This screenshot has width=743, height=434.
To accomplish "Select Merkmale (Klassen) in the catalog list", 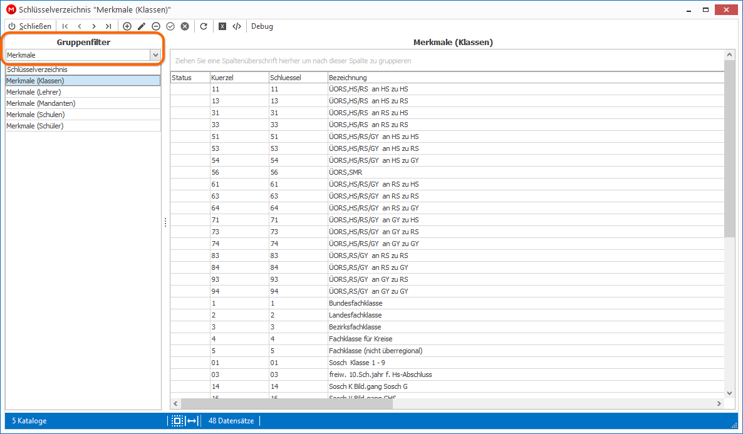I will coord(83,81).
